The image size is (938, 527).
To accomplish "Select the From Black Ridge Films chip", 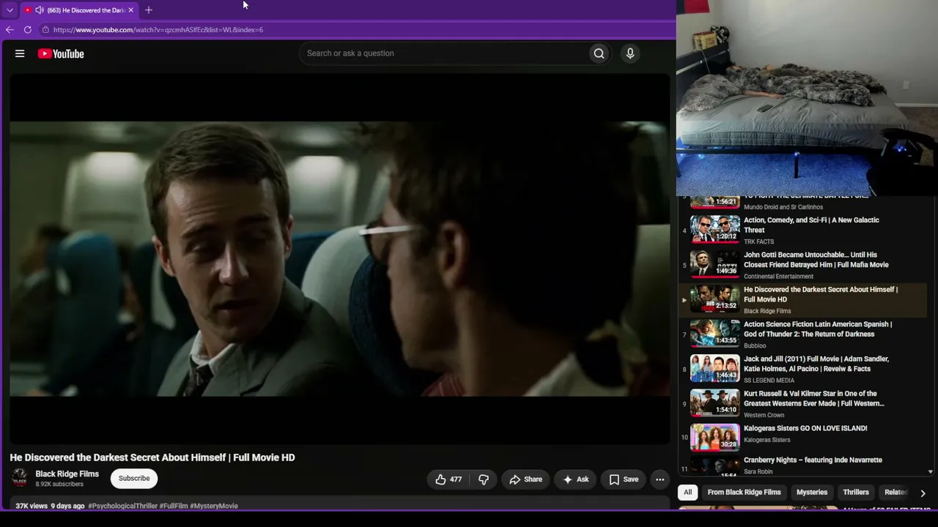I will pos(744,493).
